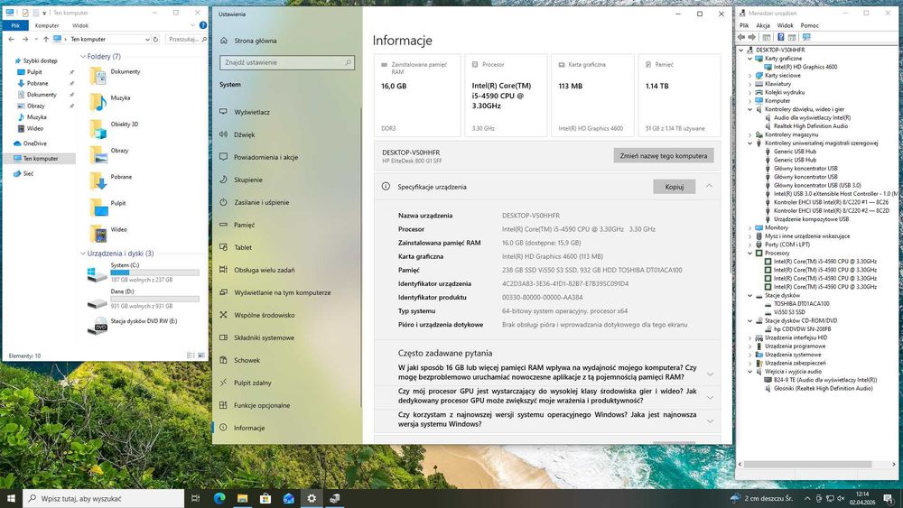Select the Dane (D:) drive
This screenshot has height=508, width=903.
(x=143, y=300)
